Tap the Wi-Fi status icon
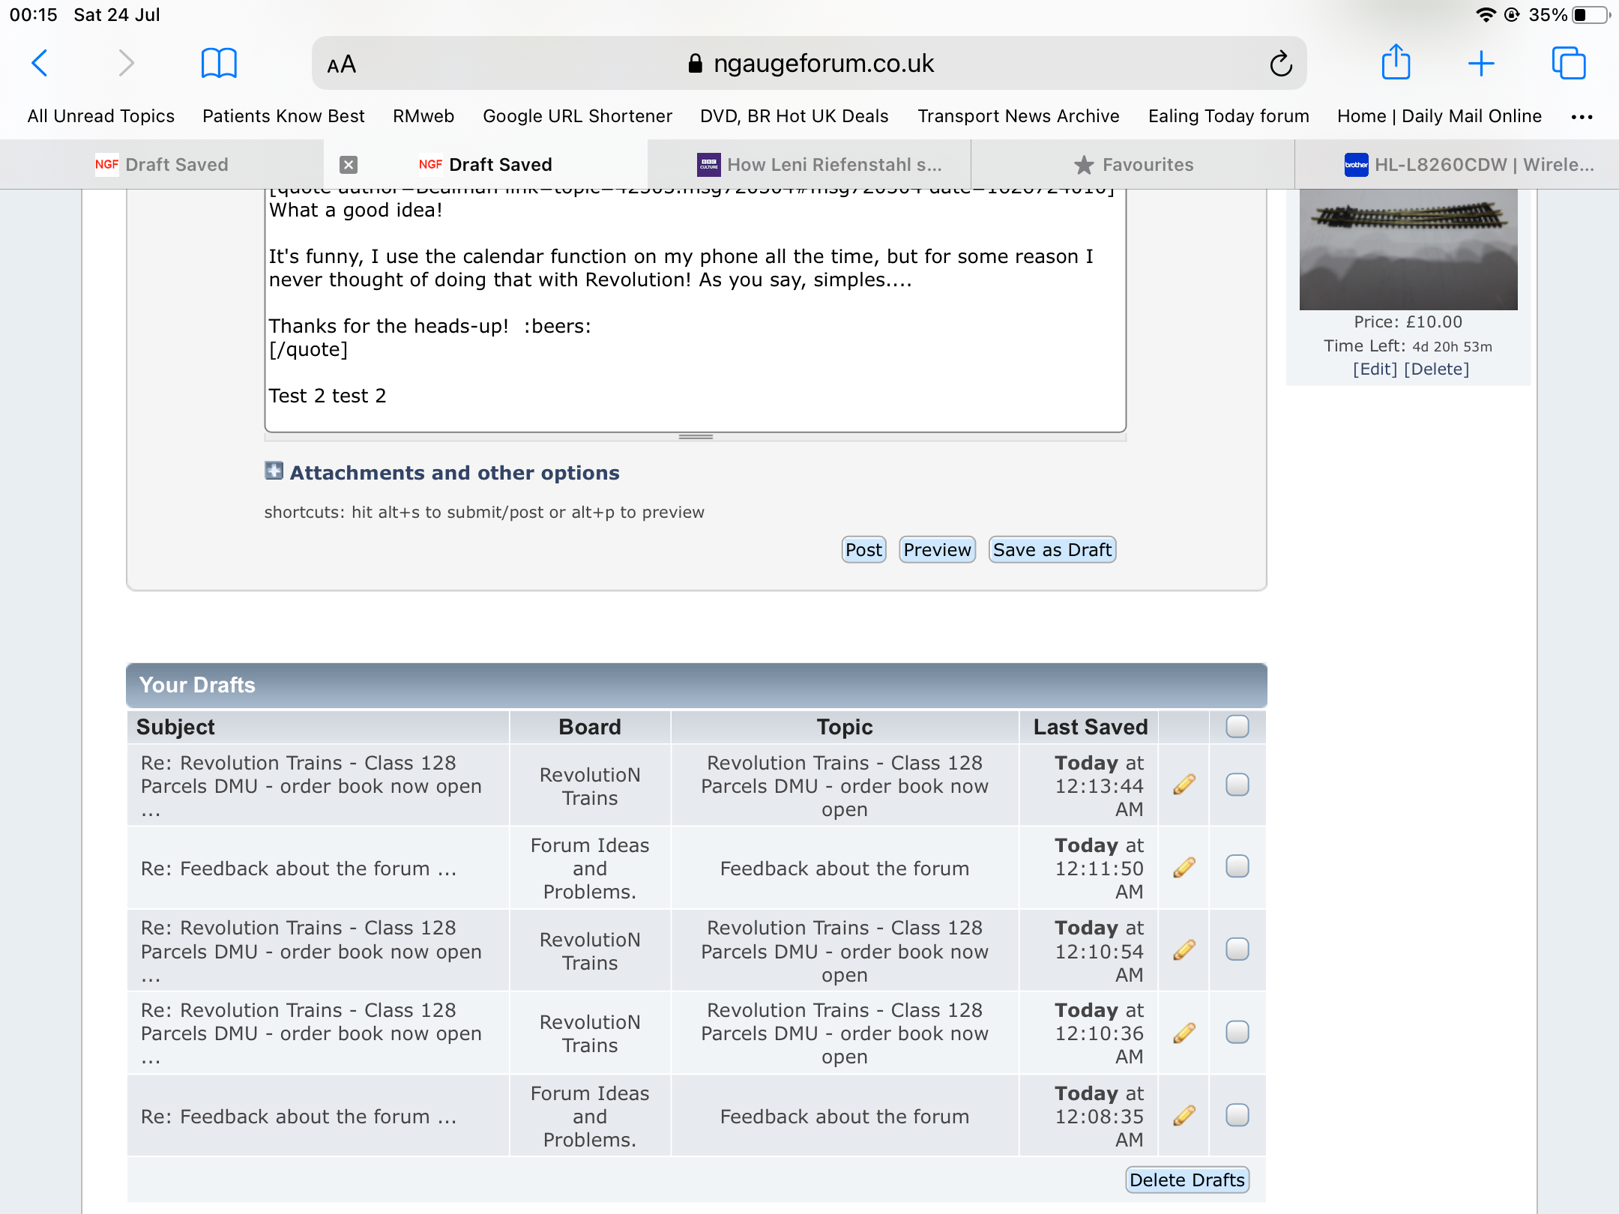Image resolution: width=1619 pixels, height=1214 pixels. click(x=1485, y=15)
